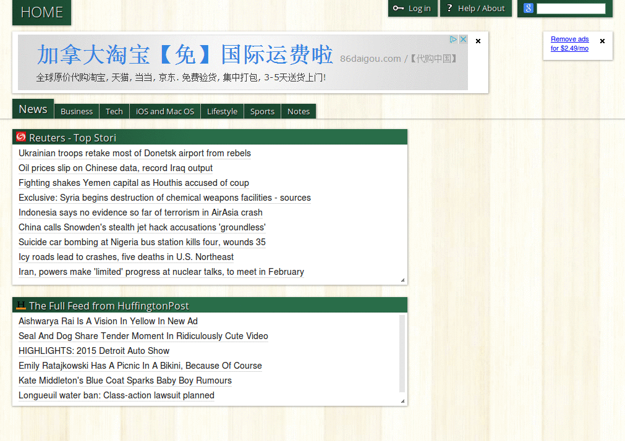Viewport: 633px width, 441px height.
Task: Click the AdChoices triangle icon on the ad
Action: click(x=453, y=39)
